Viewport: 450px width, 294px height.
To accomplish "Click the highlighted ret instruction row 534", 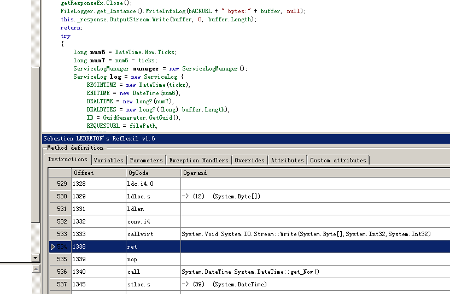I will (x=249, y=246).
